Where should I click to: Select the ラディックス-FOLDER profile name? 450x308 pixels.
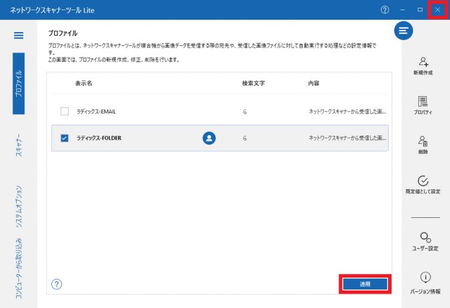click(99, 138)
